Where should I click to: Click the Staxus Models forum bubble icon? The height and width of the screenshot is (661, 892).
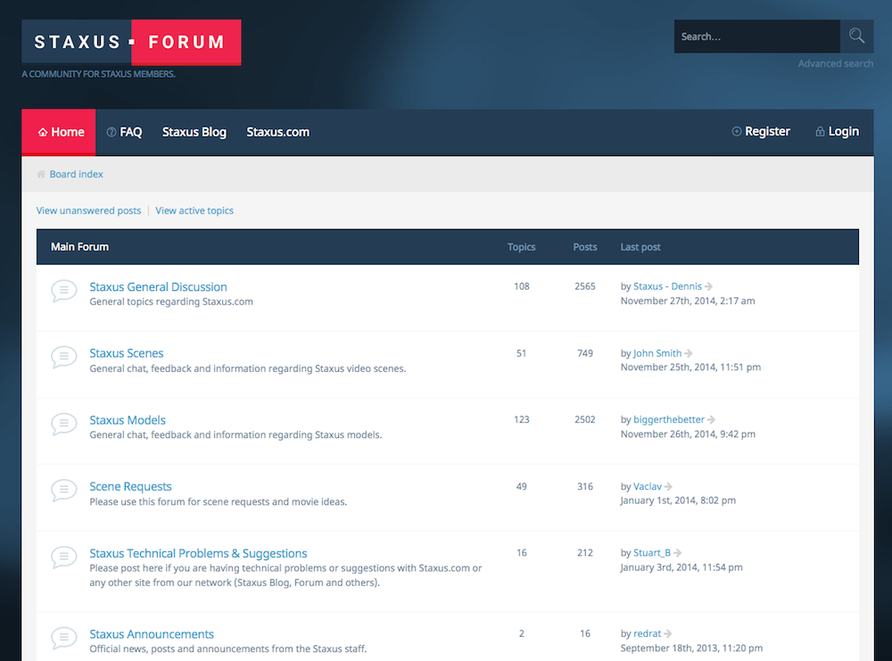(63, 425)
